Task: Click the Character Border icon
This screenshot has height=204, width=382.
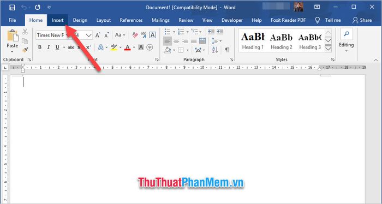Action: point(152,35)
